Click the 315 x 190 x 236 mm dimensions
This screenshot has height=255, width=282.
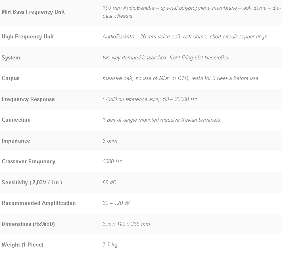[126, 224]
